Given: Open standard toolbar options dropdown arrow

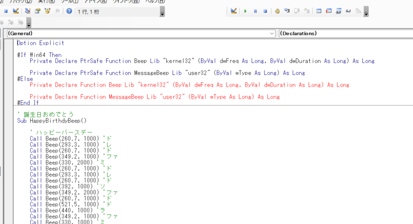Looking at the screenshot, I should click(x=162, y=12).
